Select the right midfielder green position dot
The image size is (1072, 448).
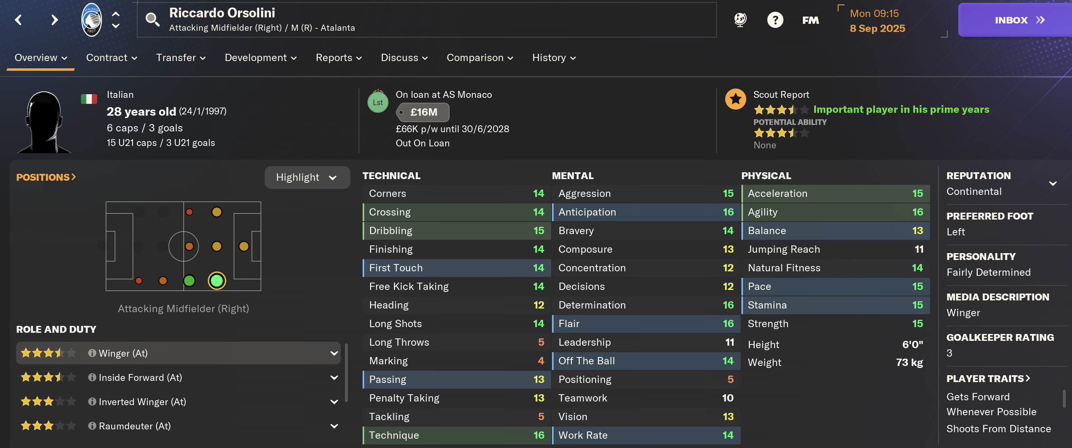click(x=189, y=281)
